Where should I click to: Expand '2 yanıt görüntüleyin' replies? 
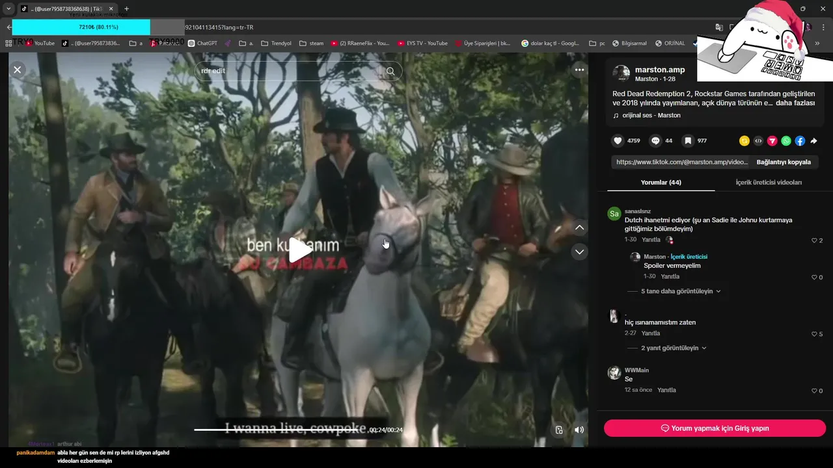pos(674,348)
